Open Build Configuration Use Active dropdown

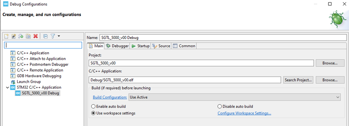(x=235, y=97)
